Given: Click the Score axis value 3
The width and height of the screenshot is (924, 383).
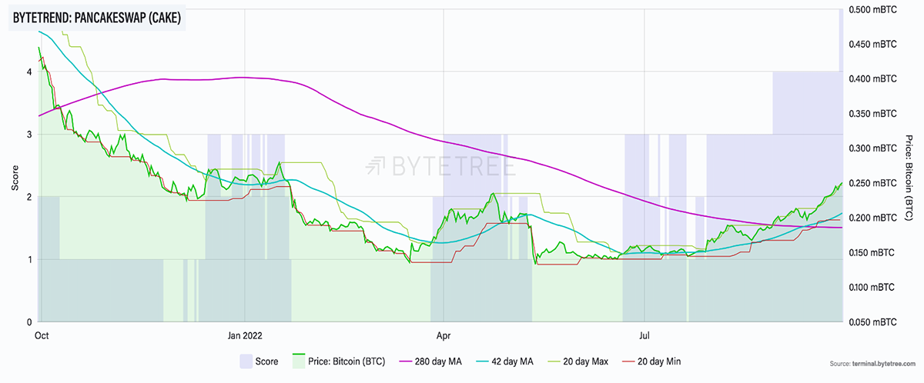Looking at the screenshot, I should (x=28, y=134).
